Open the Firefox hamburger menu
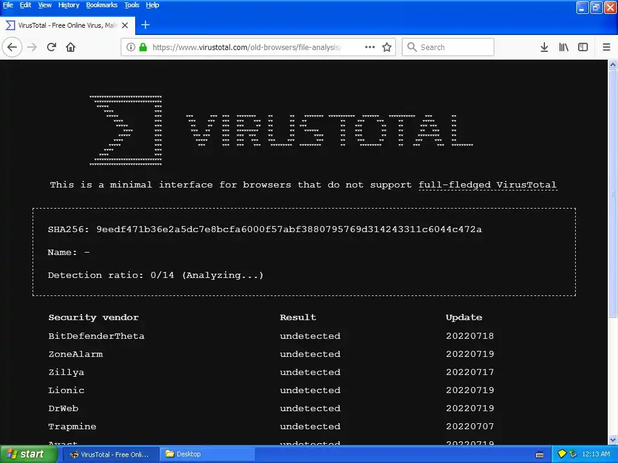Screen dimensions: 618x463 tap(607, 47)
